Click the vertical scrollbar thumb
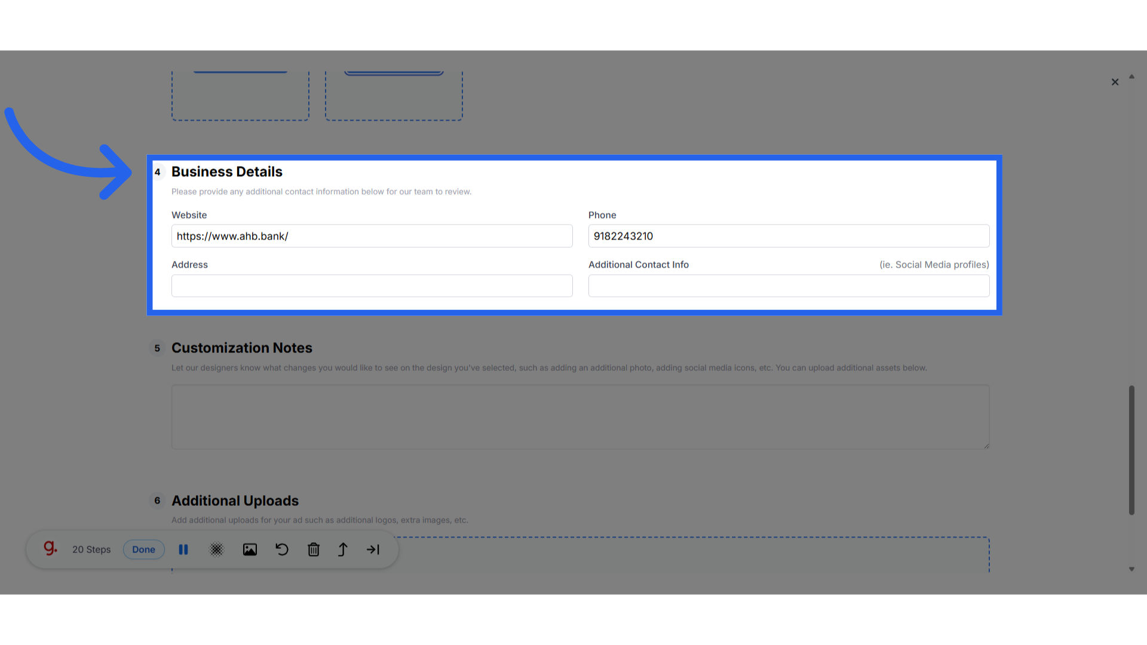1147x645 pixels. pos(1131,450)
